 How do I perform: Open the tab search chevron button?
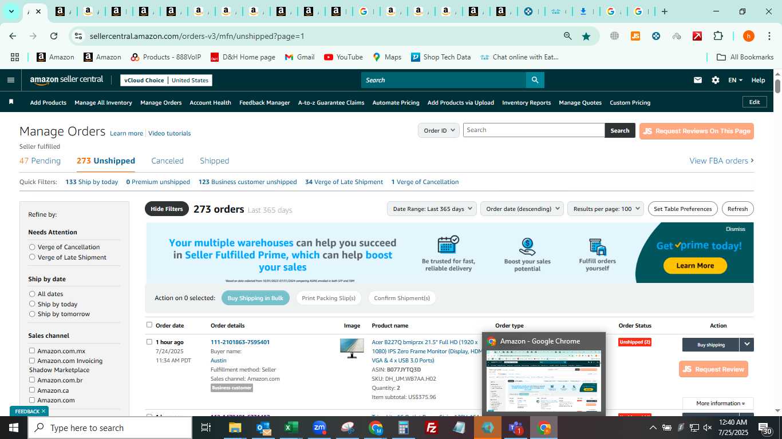click(11, 11)
